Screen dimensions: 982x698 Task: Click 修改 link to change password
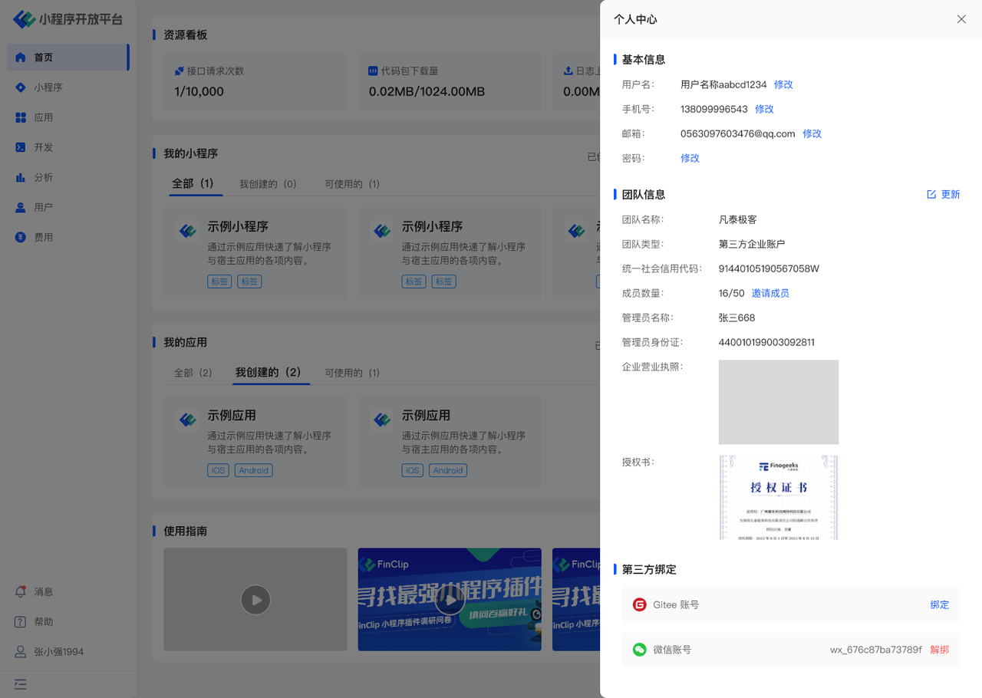click(x=690, y=158)
